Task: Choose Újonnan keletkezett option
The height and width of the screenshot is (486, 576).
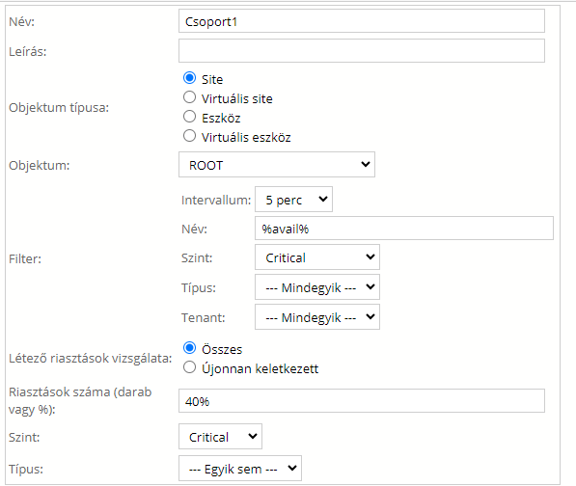Action: pos(189,367)
